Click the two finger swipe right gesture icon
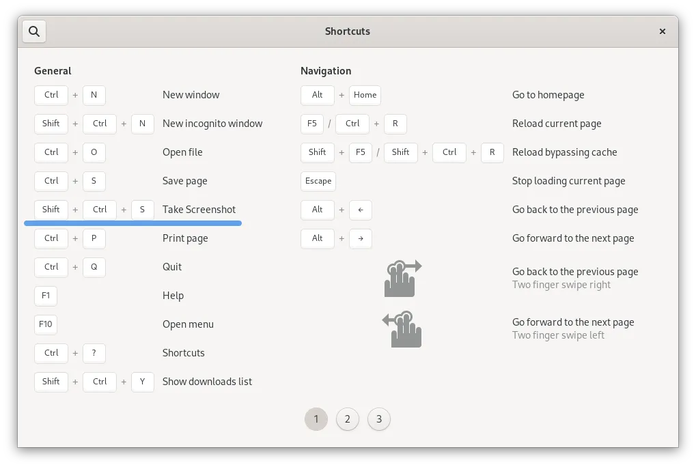696x467 pixels. (x=402, y=278)
